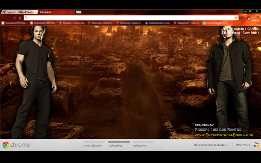Open the Authentication Cod... bookmark
The height and width of the screenshot is (163, 261).
tap(158, 23)
